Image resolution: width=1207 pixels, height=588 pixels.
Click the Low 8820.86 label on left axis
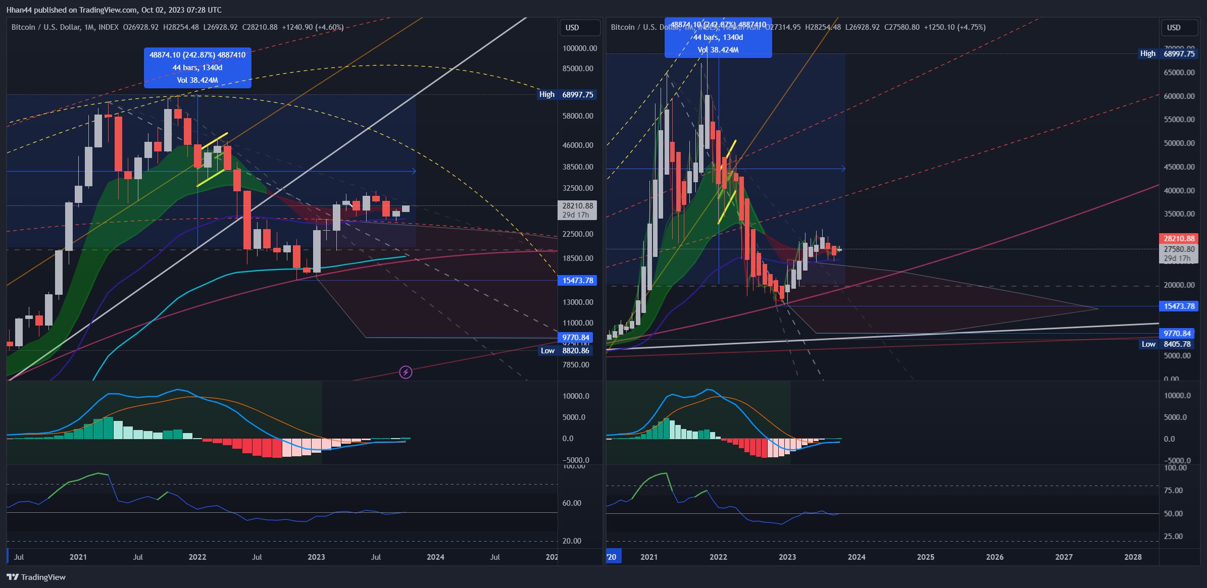(565, 351)
